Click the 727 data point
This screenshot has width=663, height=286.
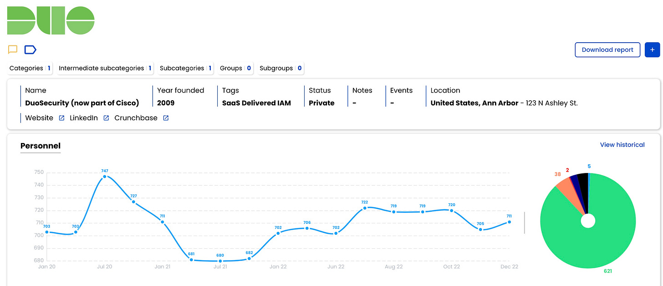coord(133,202)
